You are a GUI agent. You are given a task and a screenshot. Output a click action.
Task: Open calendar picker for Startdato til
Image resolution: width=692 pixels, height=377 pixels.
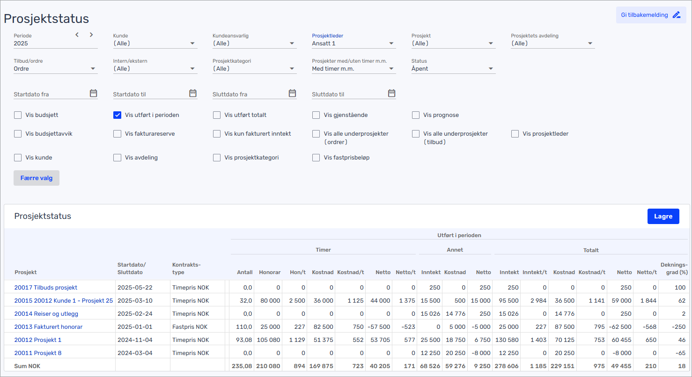193,93
